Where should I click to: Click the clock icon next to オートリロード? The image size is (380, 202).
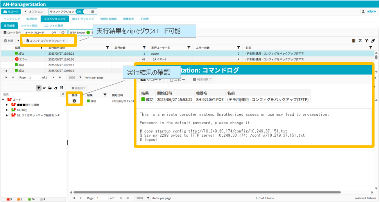coord(63,33)
